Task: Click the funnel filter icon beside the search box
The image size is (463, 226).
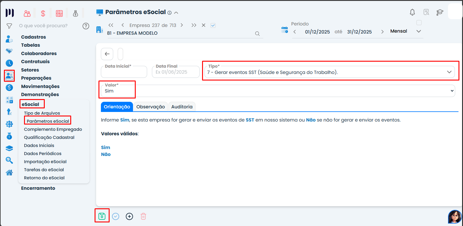Action: 9,26
